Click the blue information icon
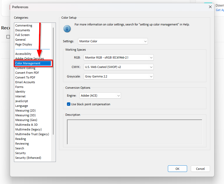224x184 pixels. pyautogui.click(x=67, y=29)
